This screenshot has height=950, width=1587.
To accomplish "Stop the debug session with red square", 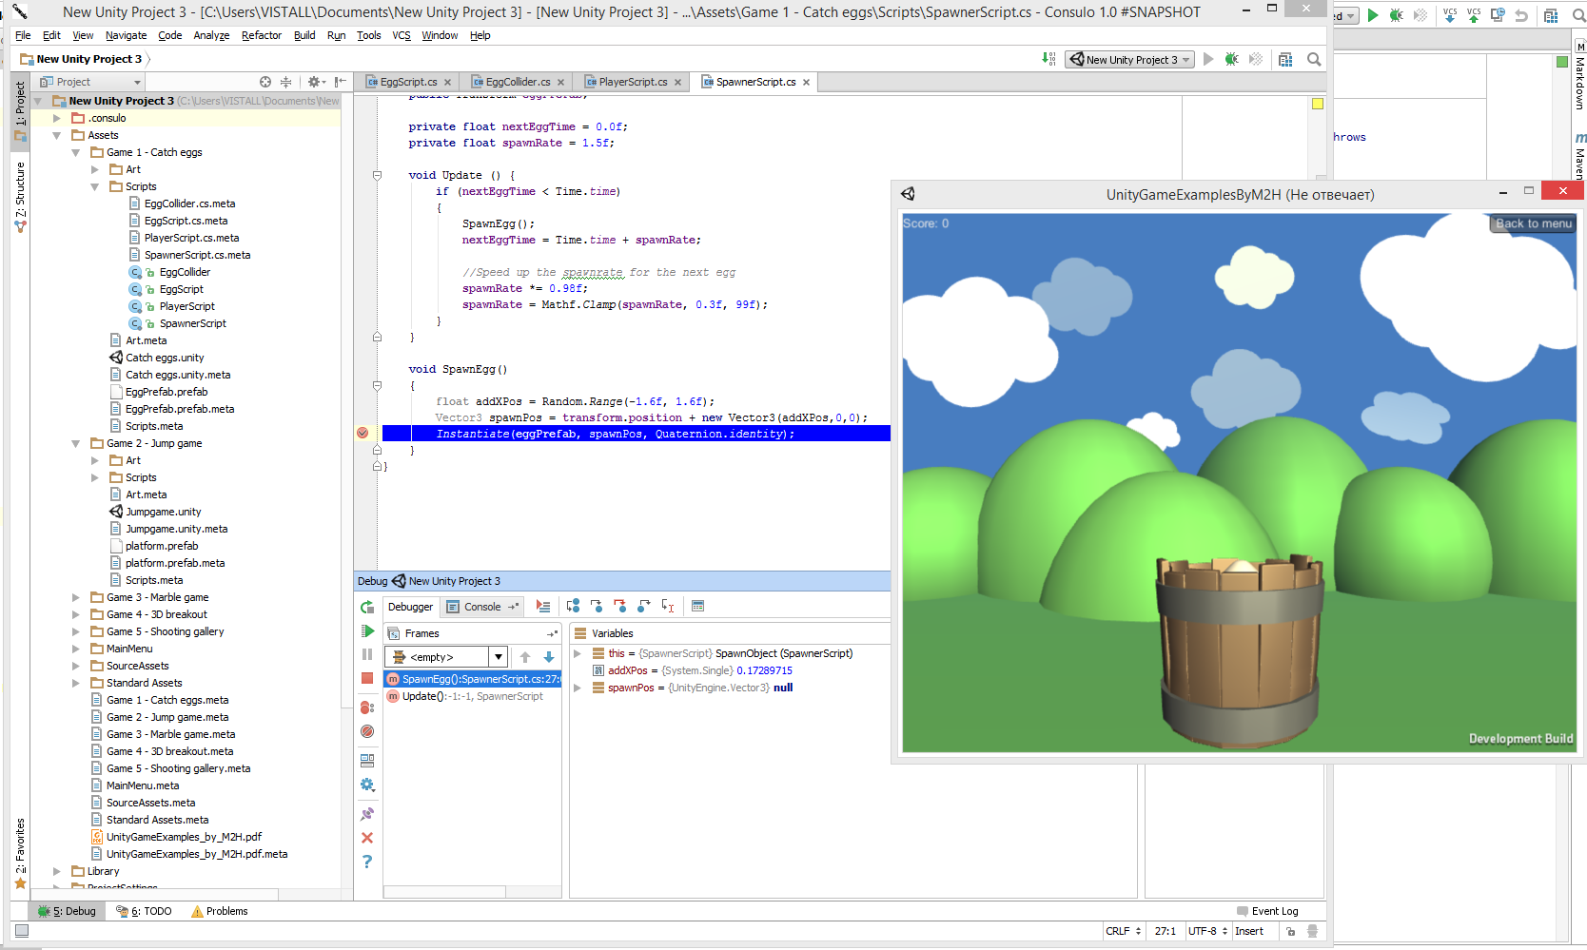I will click(x=367, y=678).
